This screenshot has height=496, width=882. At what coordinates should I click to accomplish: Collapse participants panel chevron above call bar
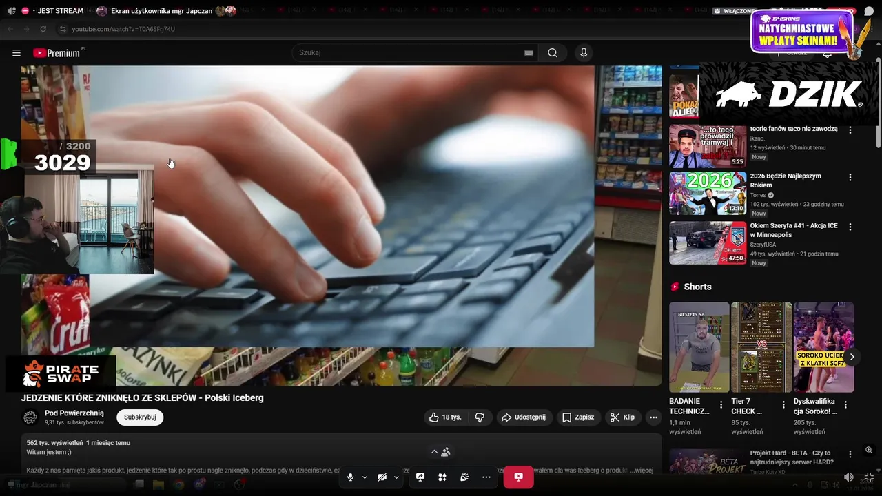pyautogui.click(x=434, y=452)
